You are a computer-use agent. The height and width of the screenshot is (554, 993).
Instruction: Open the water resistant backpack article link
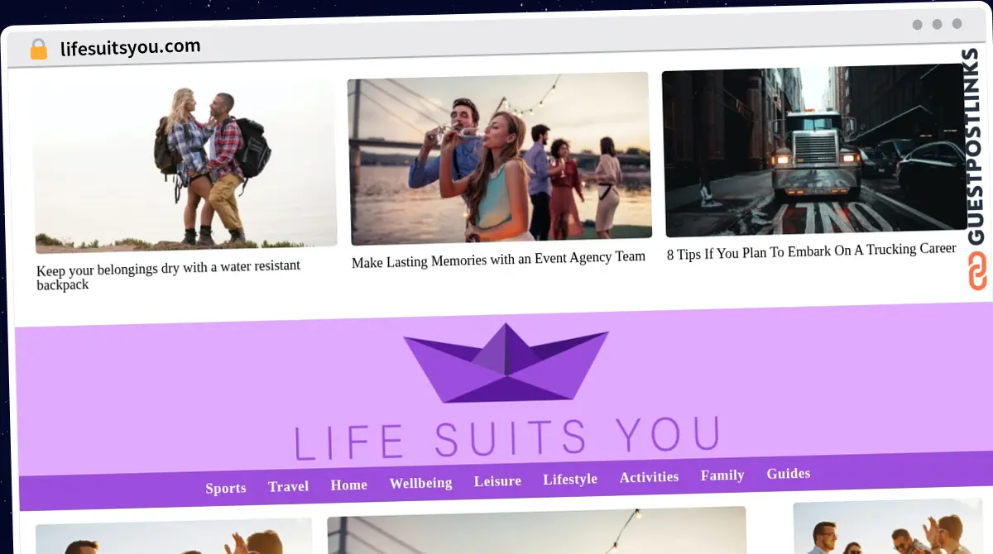[168, 275]
